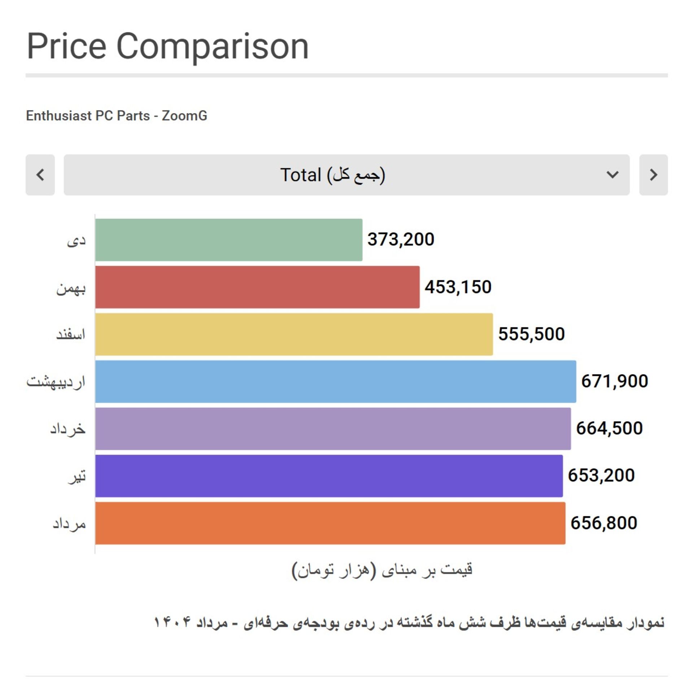Click the 373,200 value label

point(401,240)
